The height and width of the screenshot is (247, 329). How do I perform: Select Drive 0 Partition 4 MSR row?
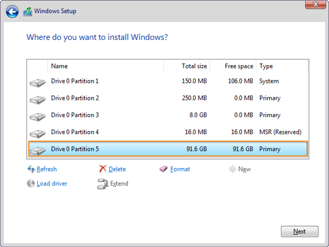coord(168,132)
